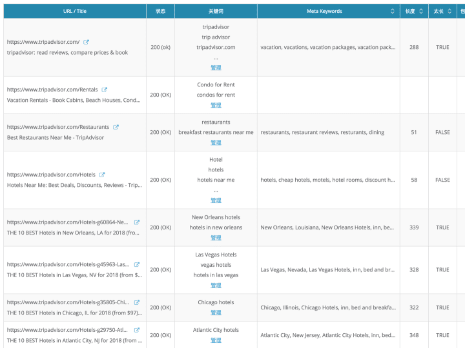Click meta keywords 'Atlantic City, New Jersey'

pos(328,335)
